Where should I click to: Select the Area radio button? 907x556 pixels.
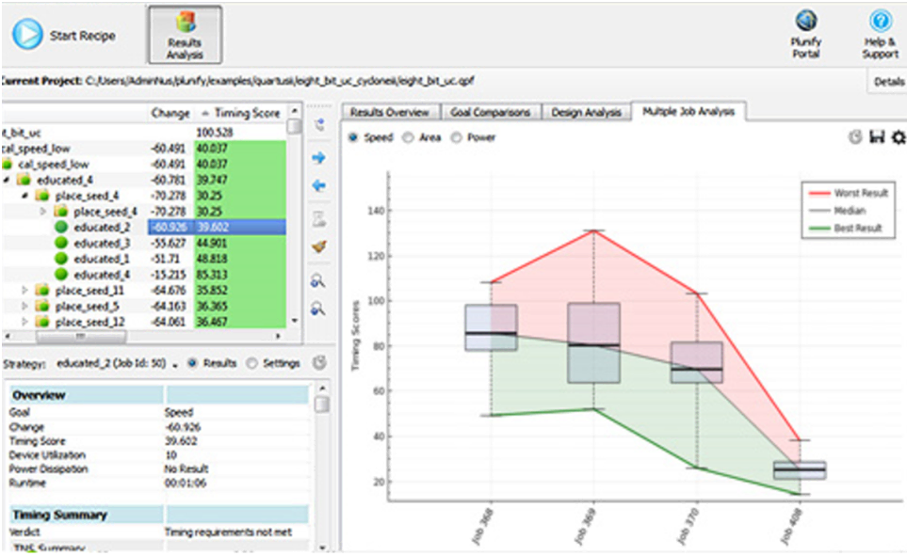(x=408, y=137)
